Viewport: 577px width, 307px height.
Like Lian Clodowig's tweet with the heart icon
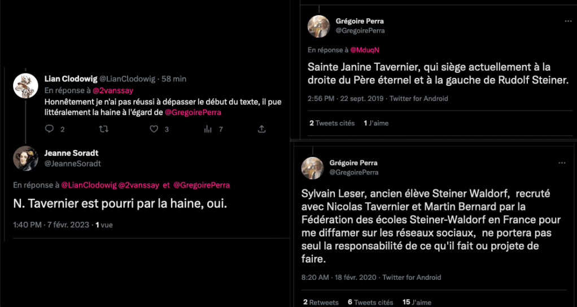pyautogui.click(x=154, y=129)
